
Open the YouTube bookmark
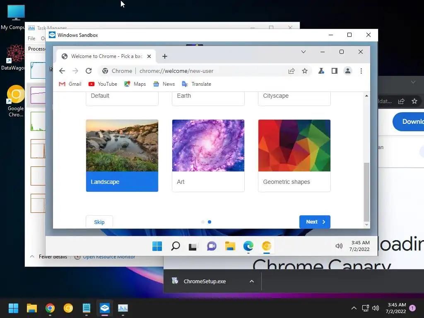click(x=103, y=84)
